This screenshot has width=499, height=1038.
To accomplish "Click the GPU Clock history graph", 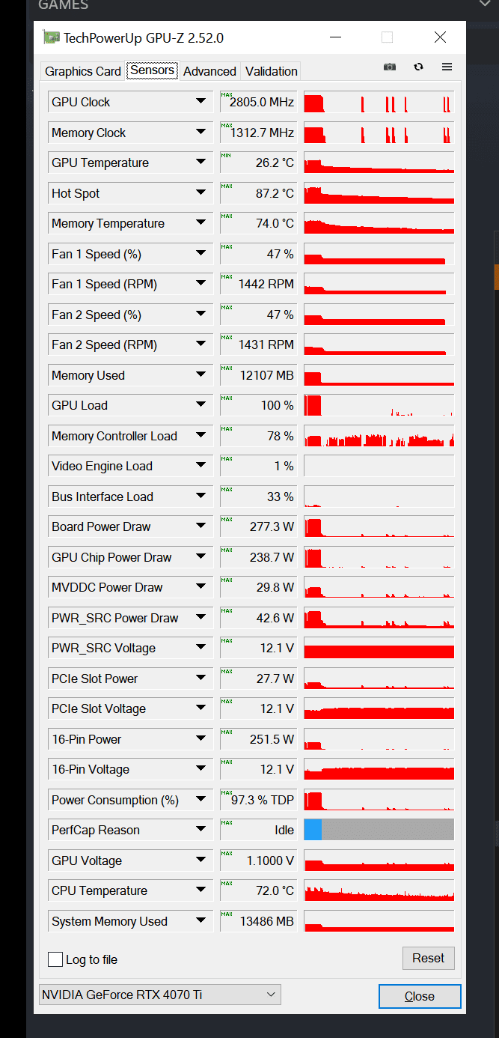I will (x=379, y=102).
